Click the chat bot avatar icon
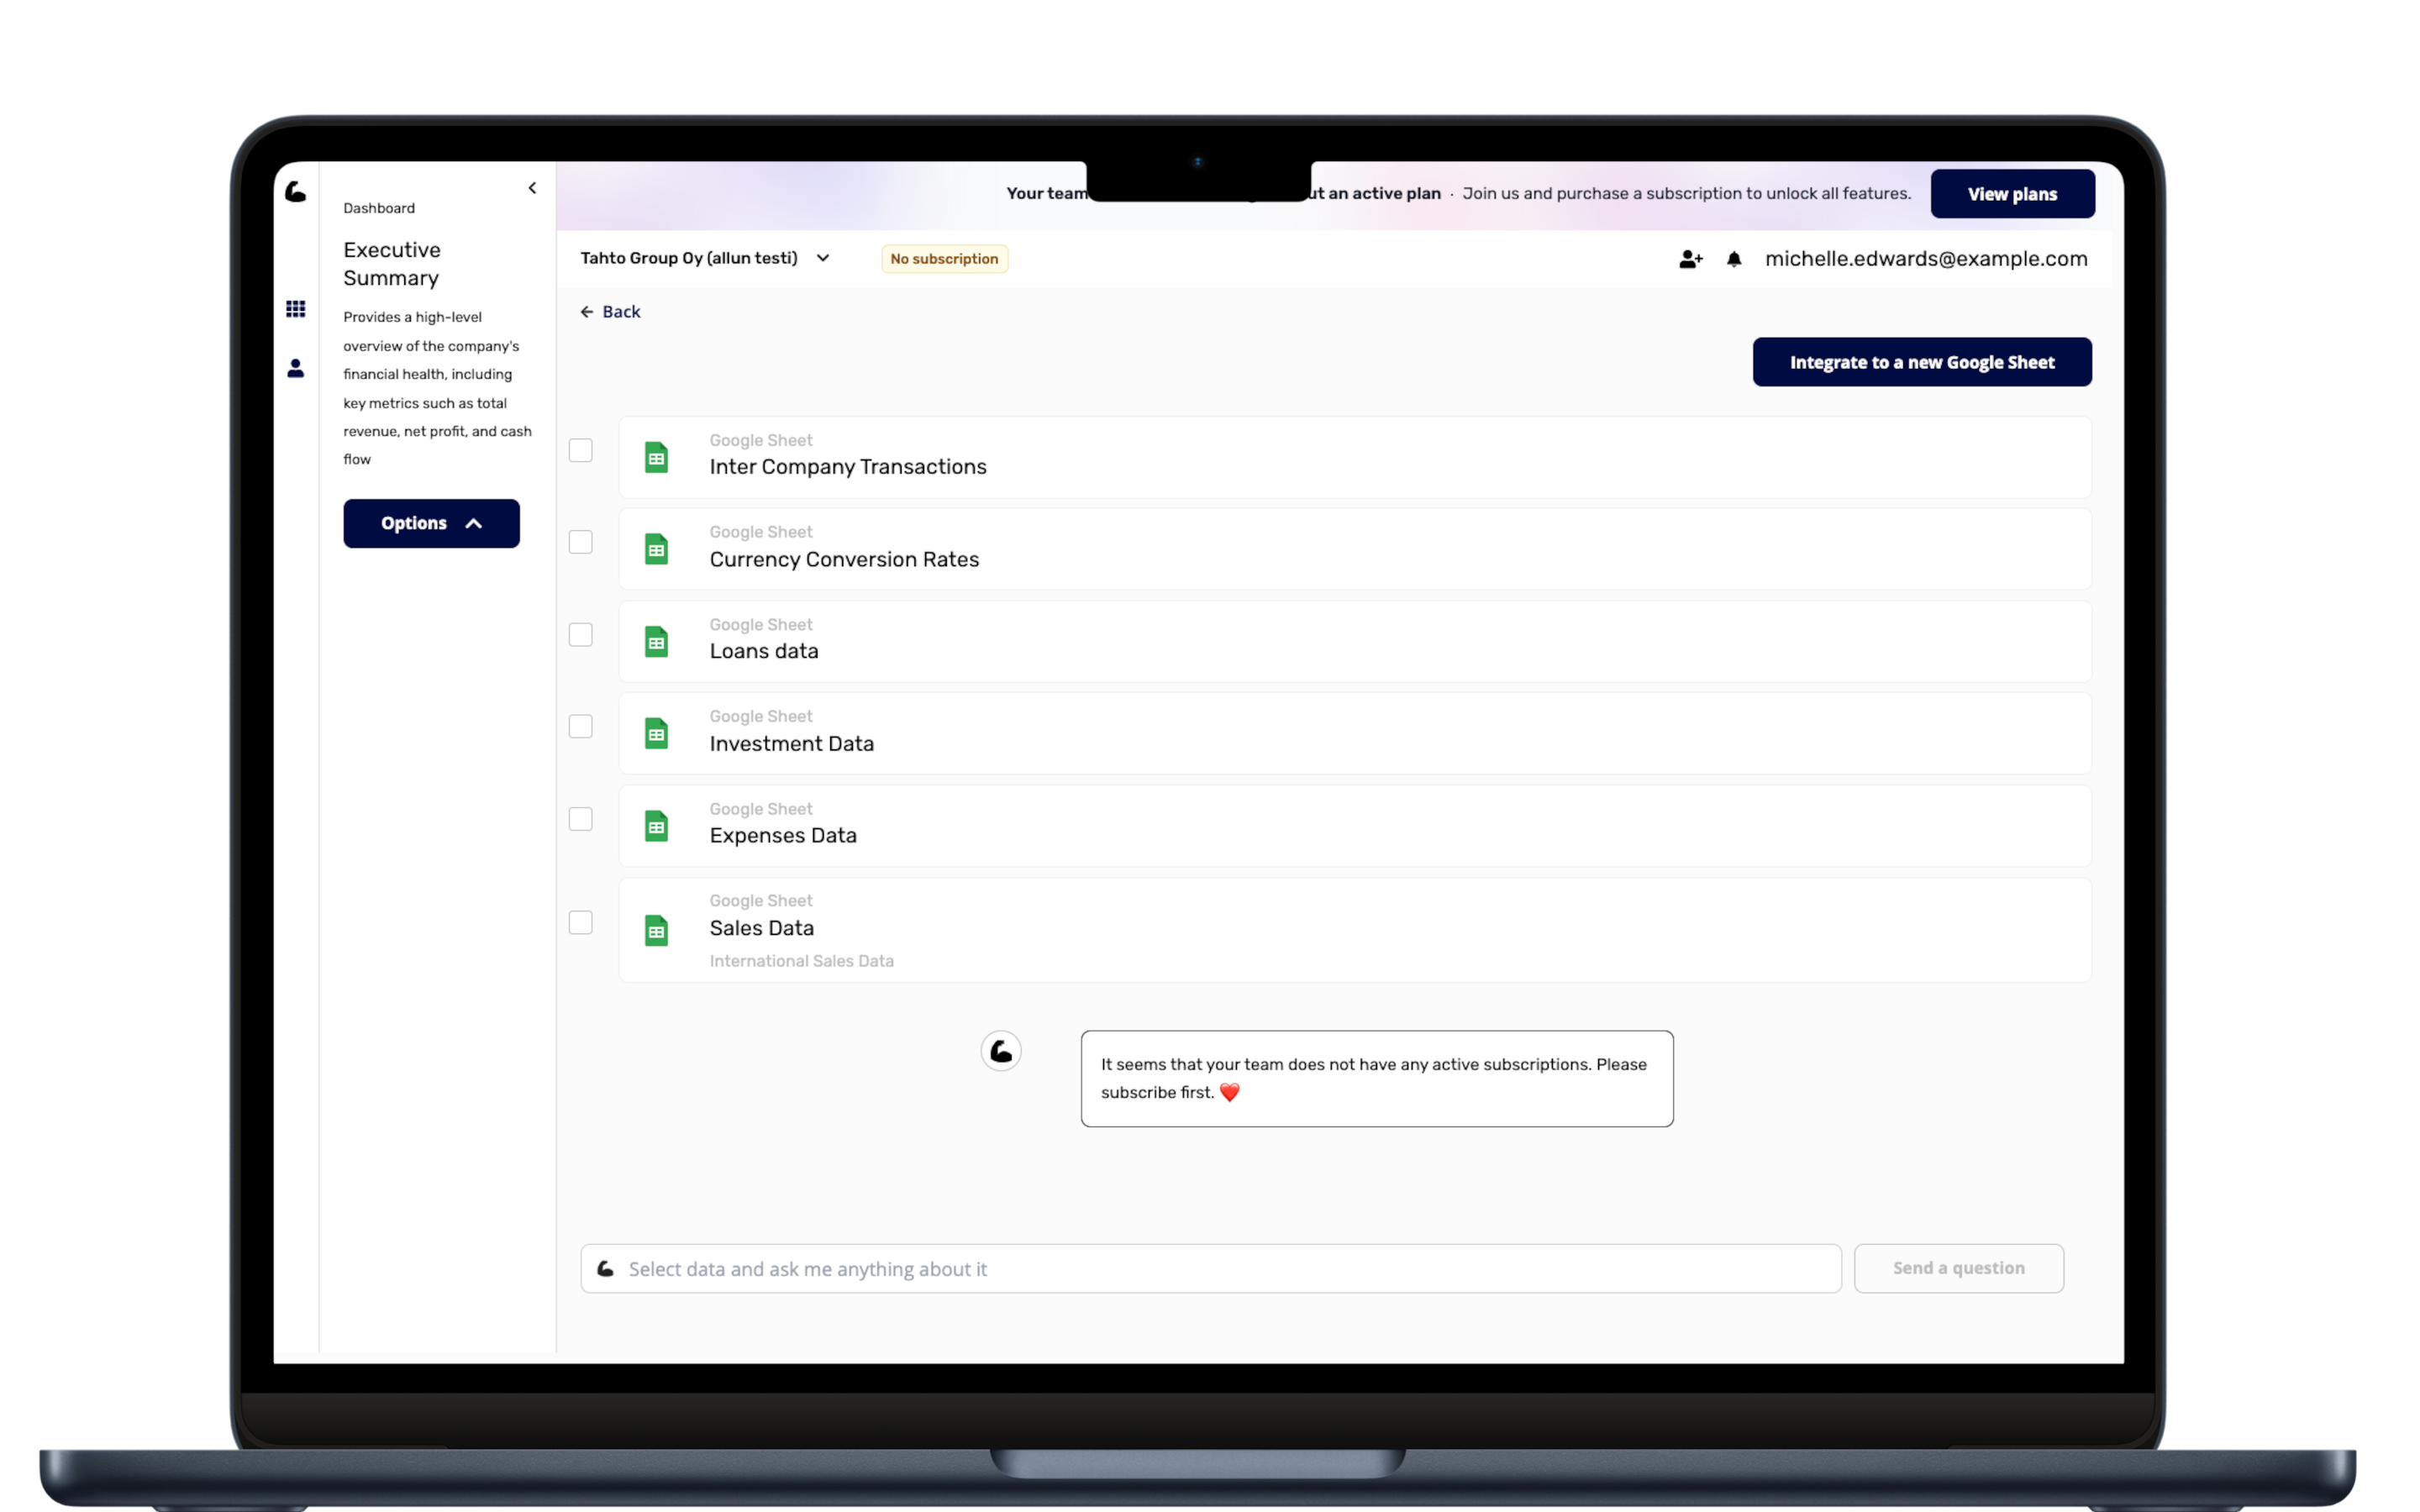The width and height of the screenshot is (2420, 1512). [x=1001, y=1051]
